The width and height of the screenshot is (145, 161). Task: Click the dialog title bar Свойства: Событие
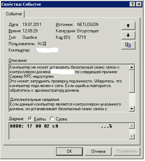tap(65, 4)
